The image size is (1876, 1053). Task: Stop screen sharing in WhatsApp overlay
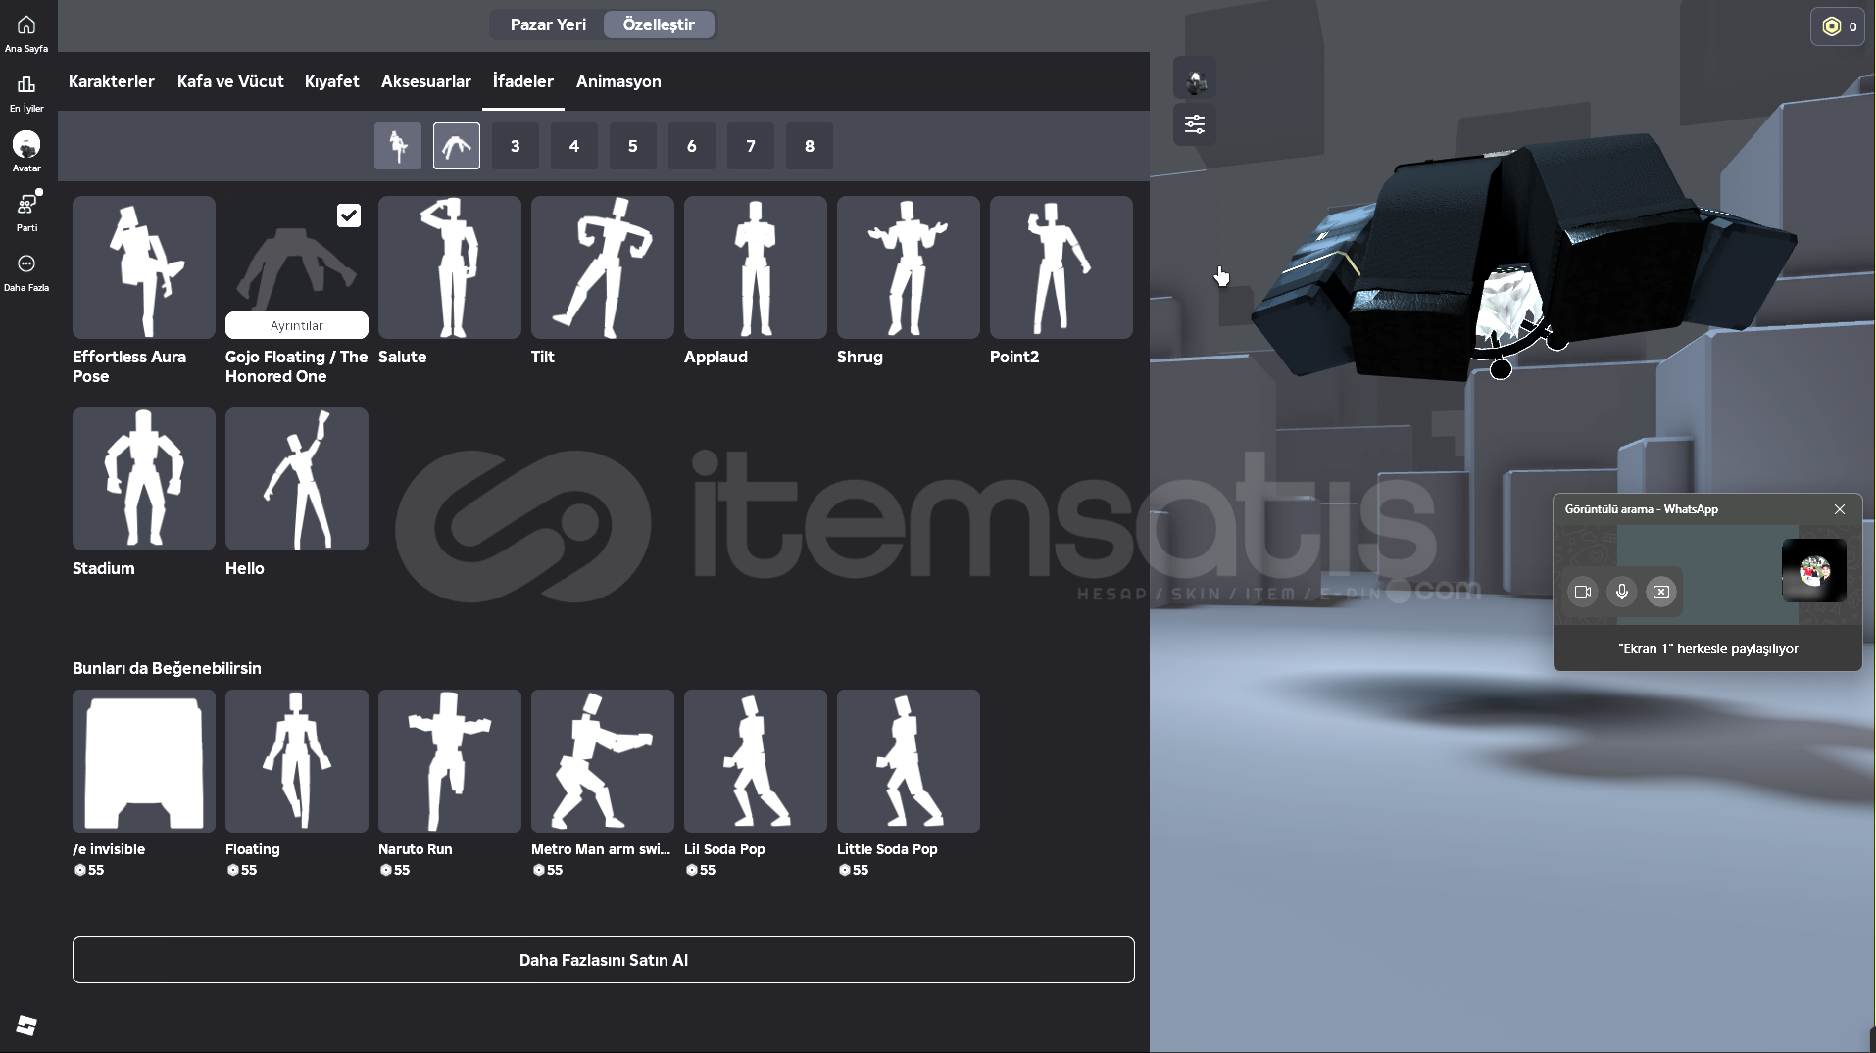coord(1661,592)
